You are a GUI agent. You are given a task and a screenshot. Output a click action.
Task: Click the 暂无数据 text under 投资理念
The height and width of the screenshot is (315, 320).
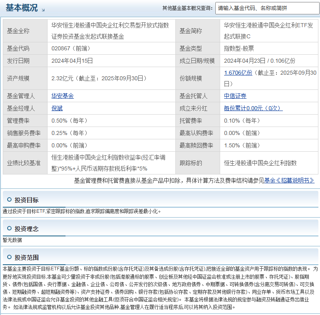pyautogui.click(x=12, y=240)
